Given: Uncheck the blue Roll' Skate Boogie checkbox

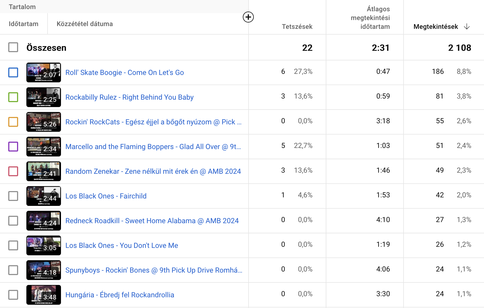Looking at the screenshot, I should [x=13, y=72].
